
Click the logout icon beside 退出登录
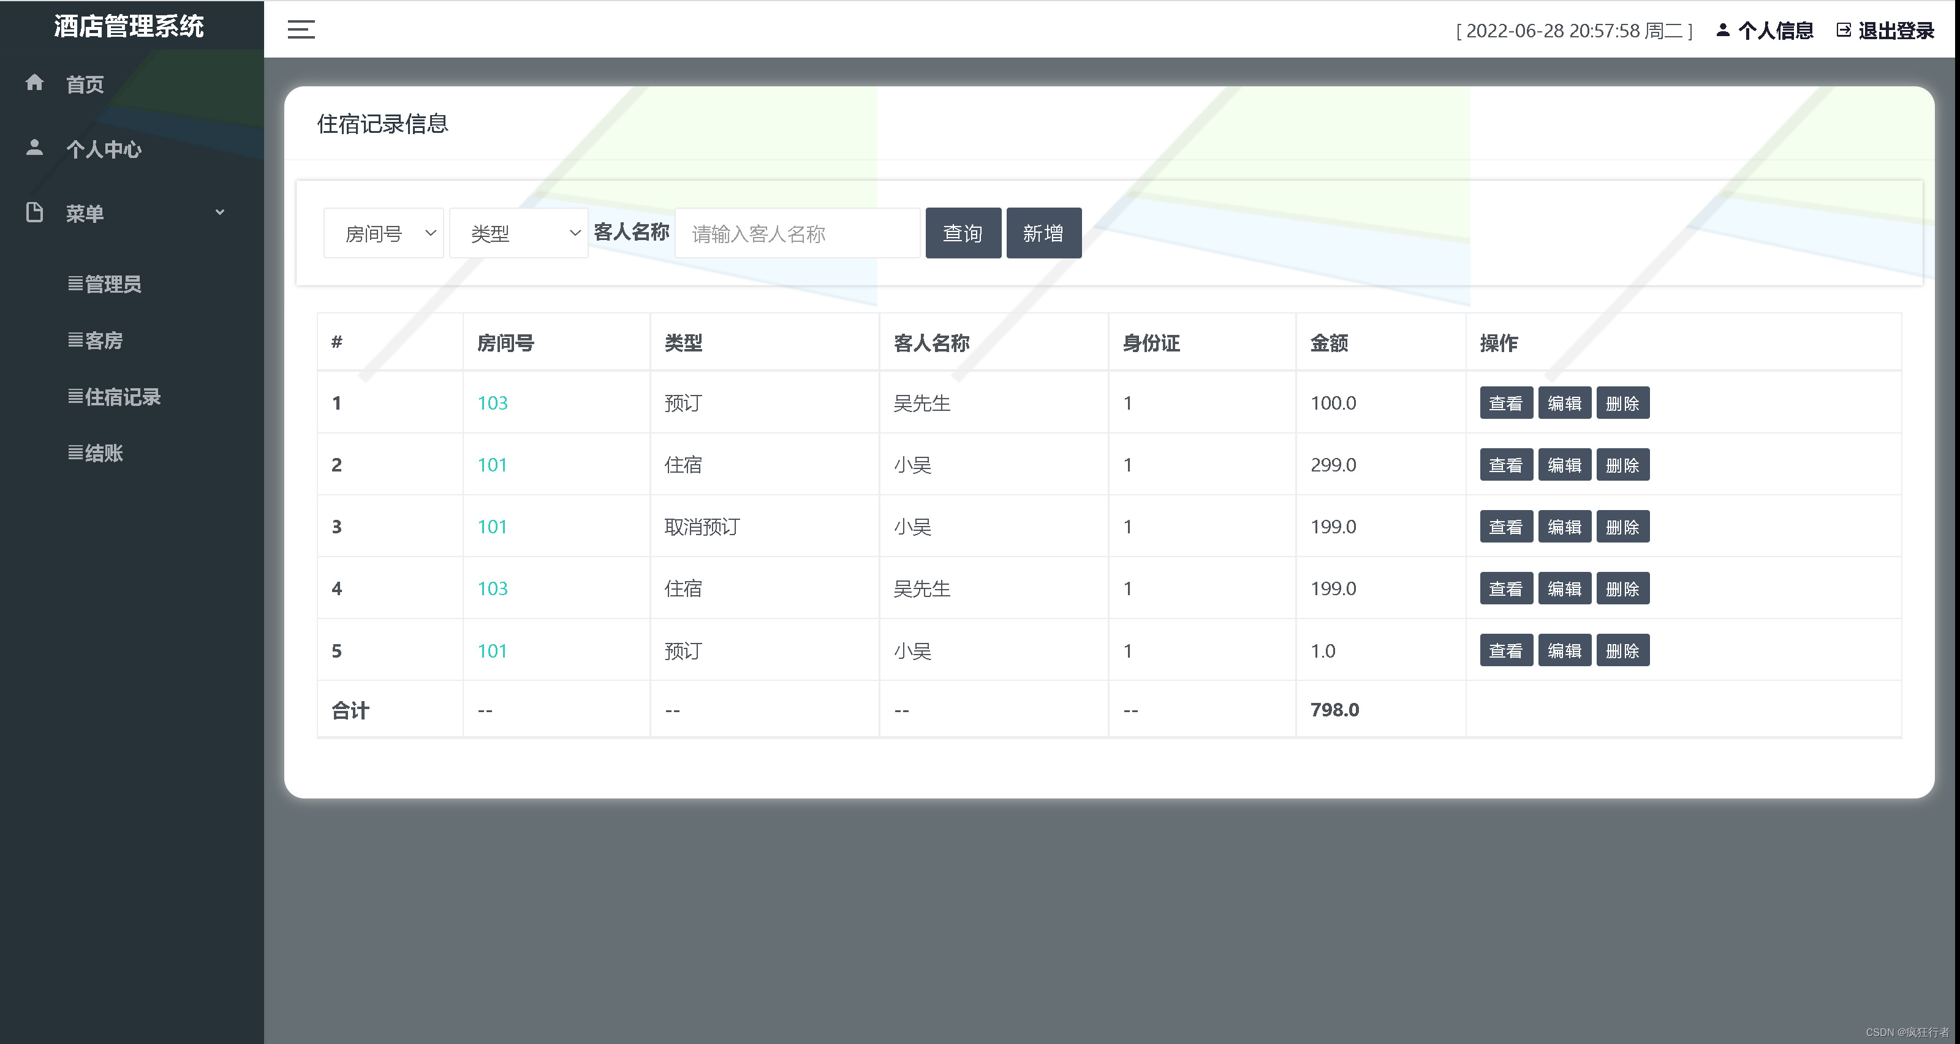pos(1844,31)
